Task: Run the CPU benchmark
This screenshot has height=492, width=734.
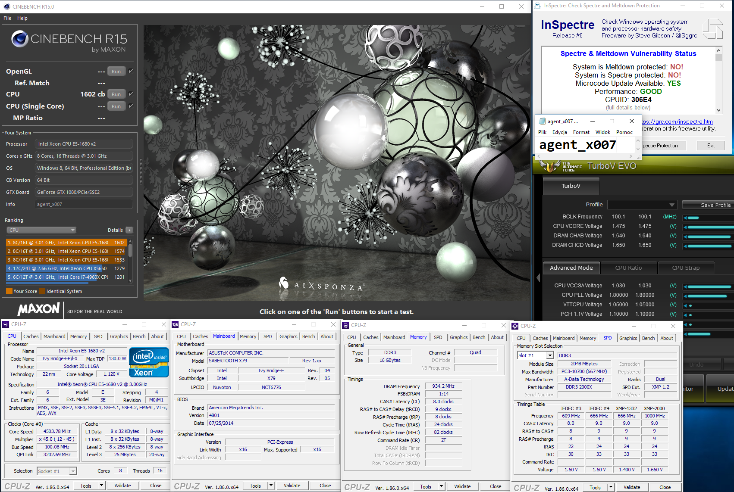Action: pos(116,94)
